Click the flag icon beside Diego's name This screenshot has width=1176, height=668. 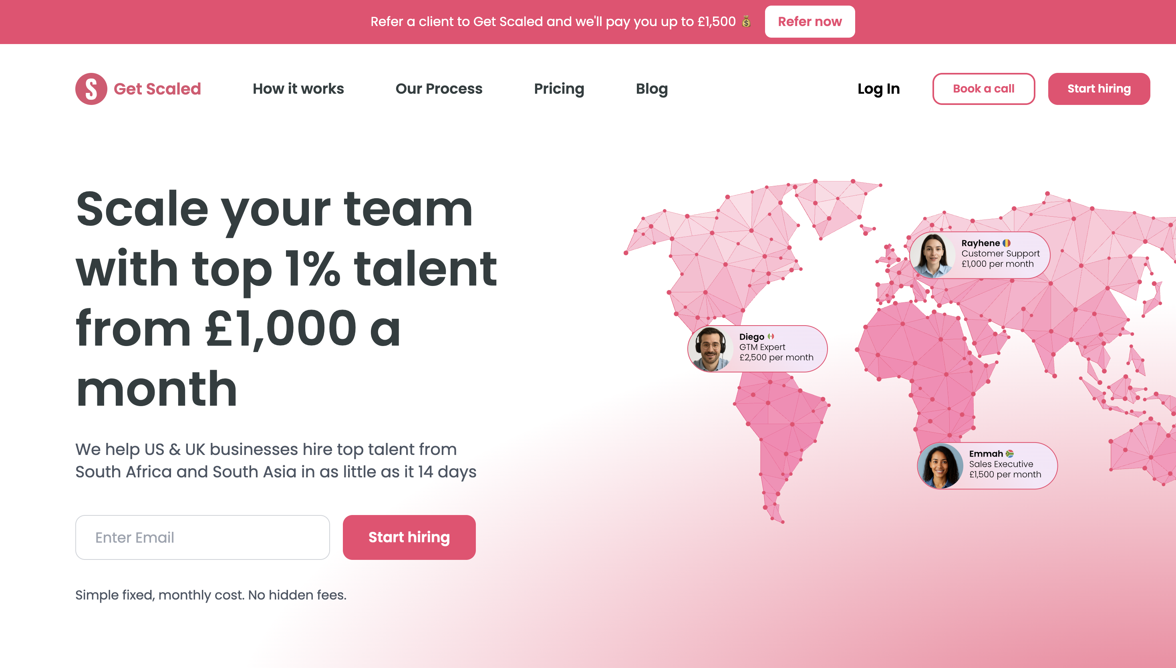[x=771, y=336]
